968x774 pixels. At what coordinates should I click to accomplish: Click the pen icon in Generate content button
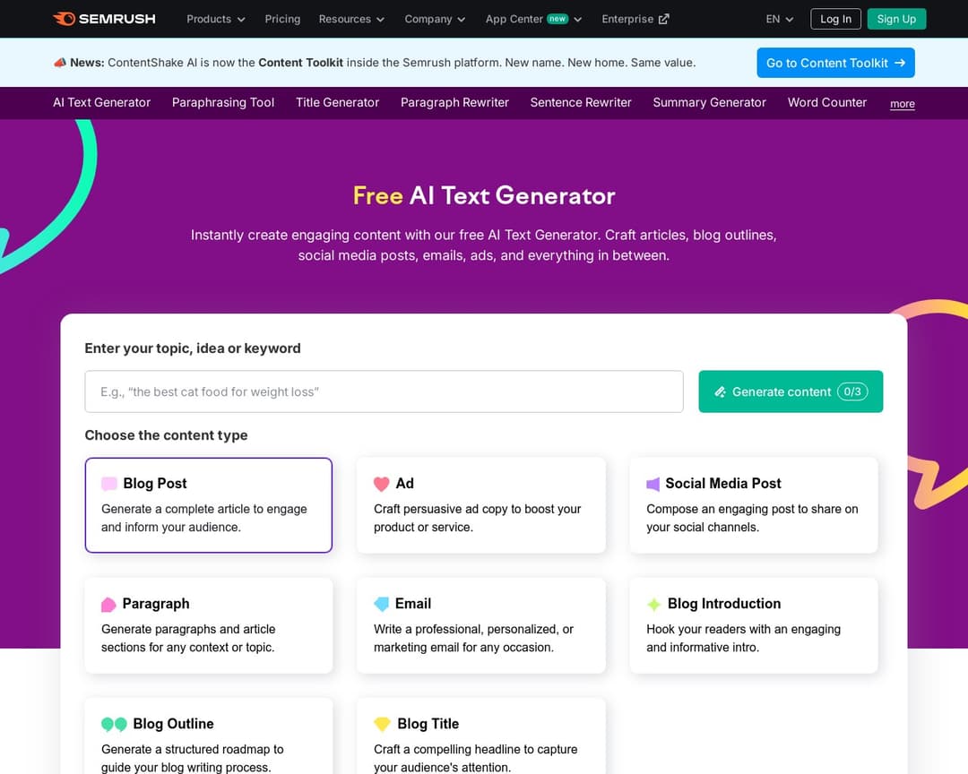pyautogui.click(x=720, y=391)
